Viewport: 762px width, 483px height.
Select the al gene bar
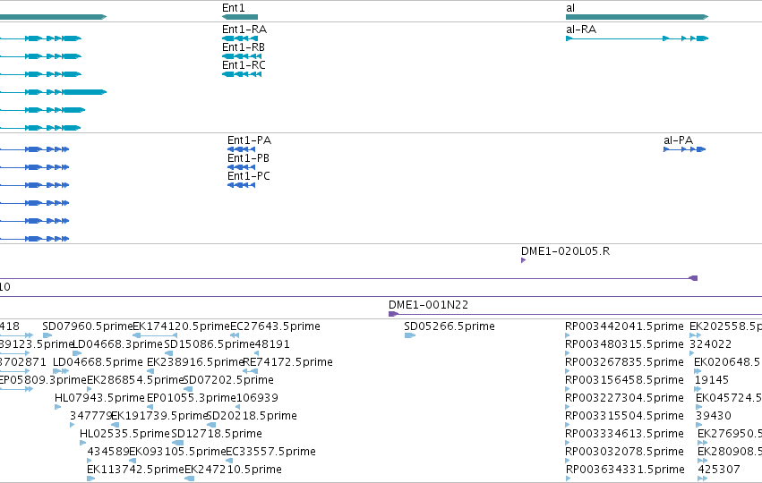point(638,17)
